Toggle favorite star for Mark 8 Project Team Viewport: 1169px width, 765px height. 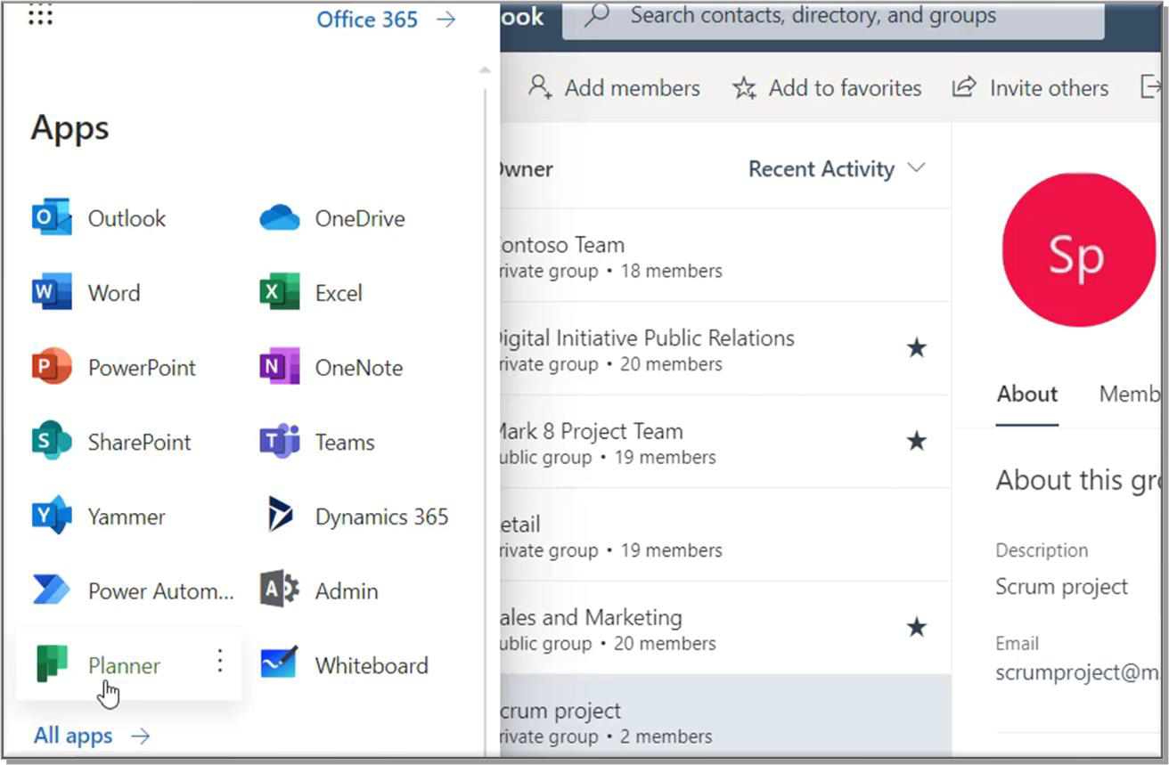[916, 441]
